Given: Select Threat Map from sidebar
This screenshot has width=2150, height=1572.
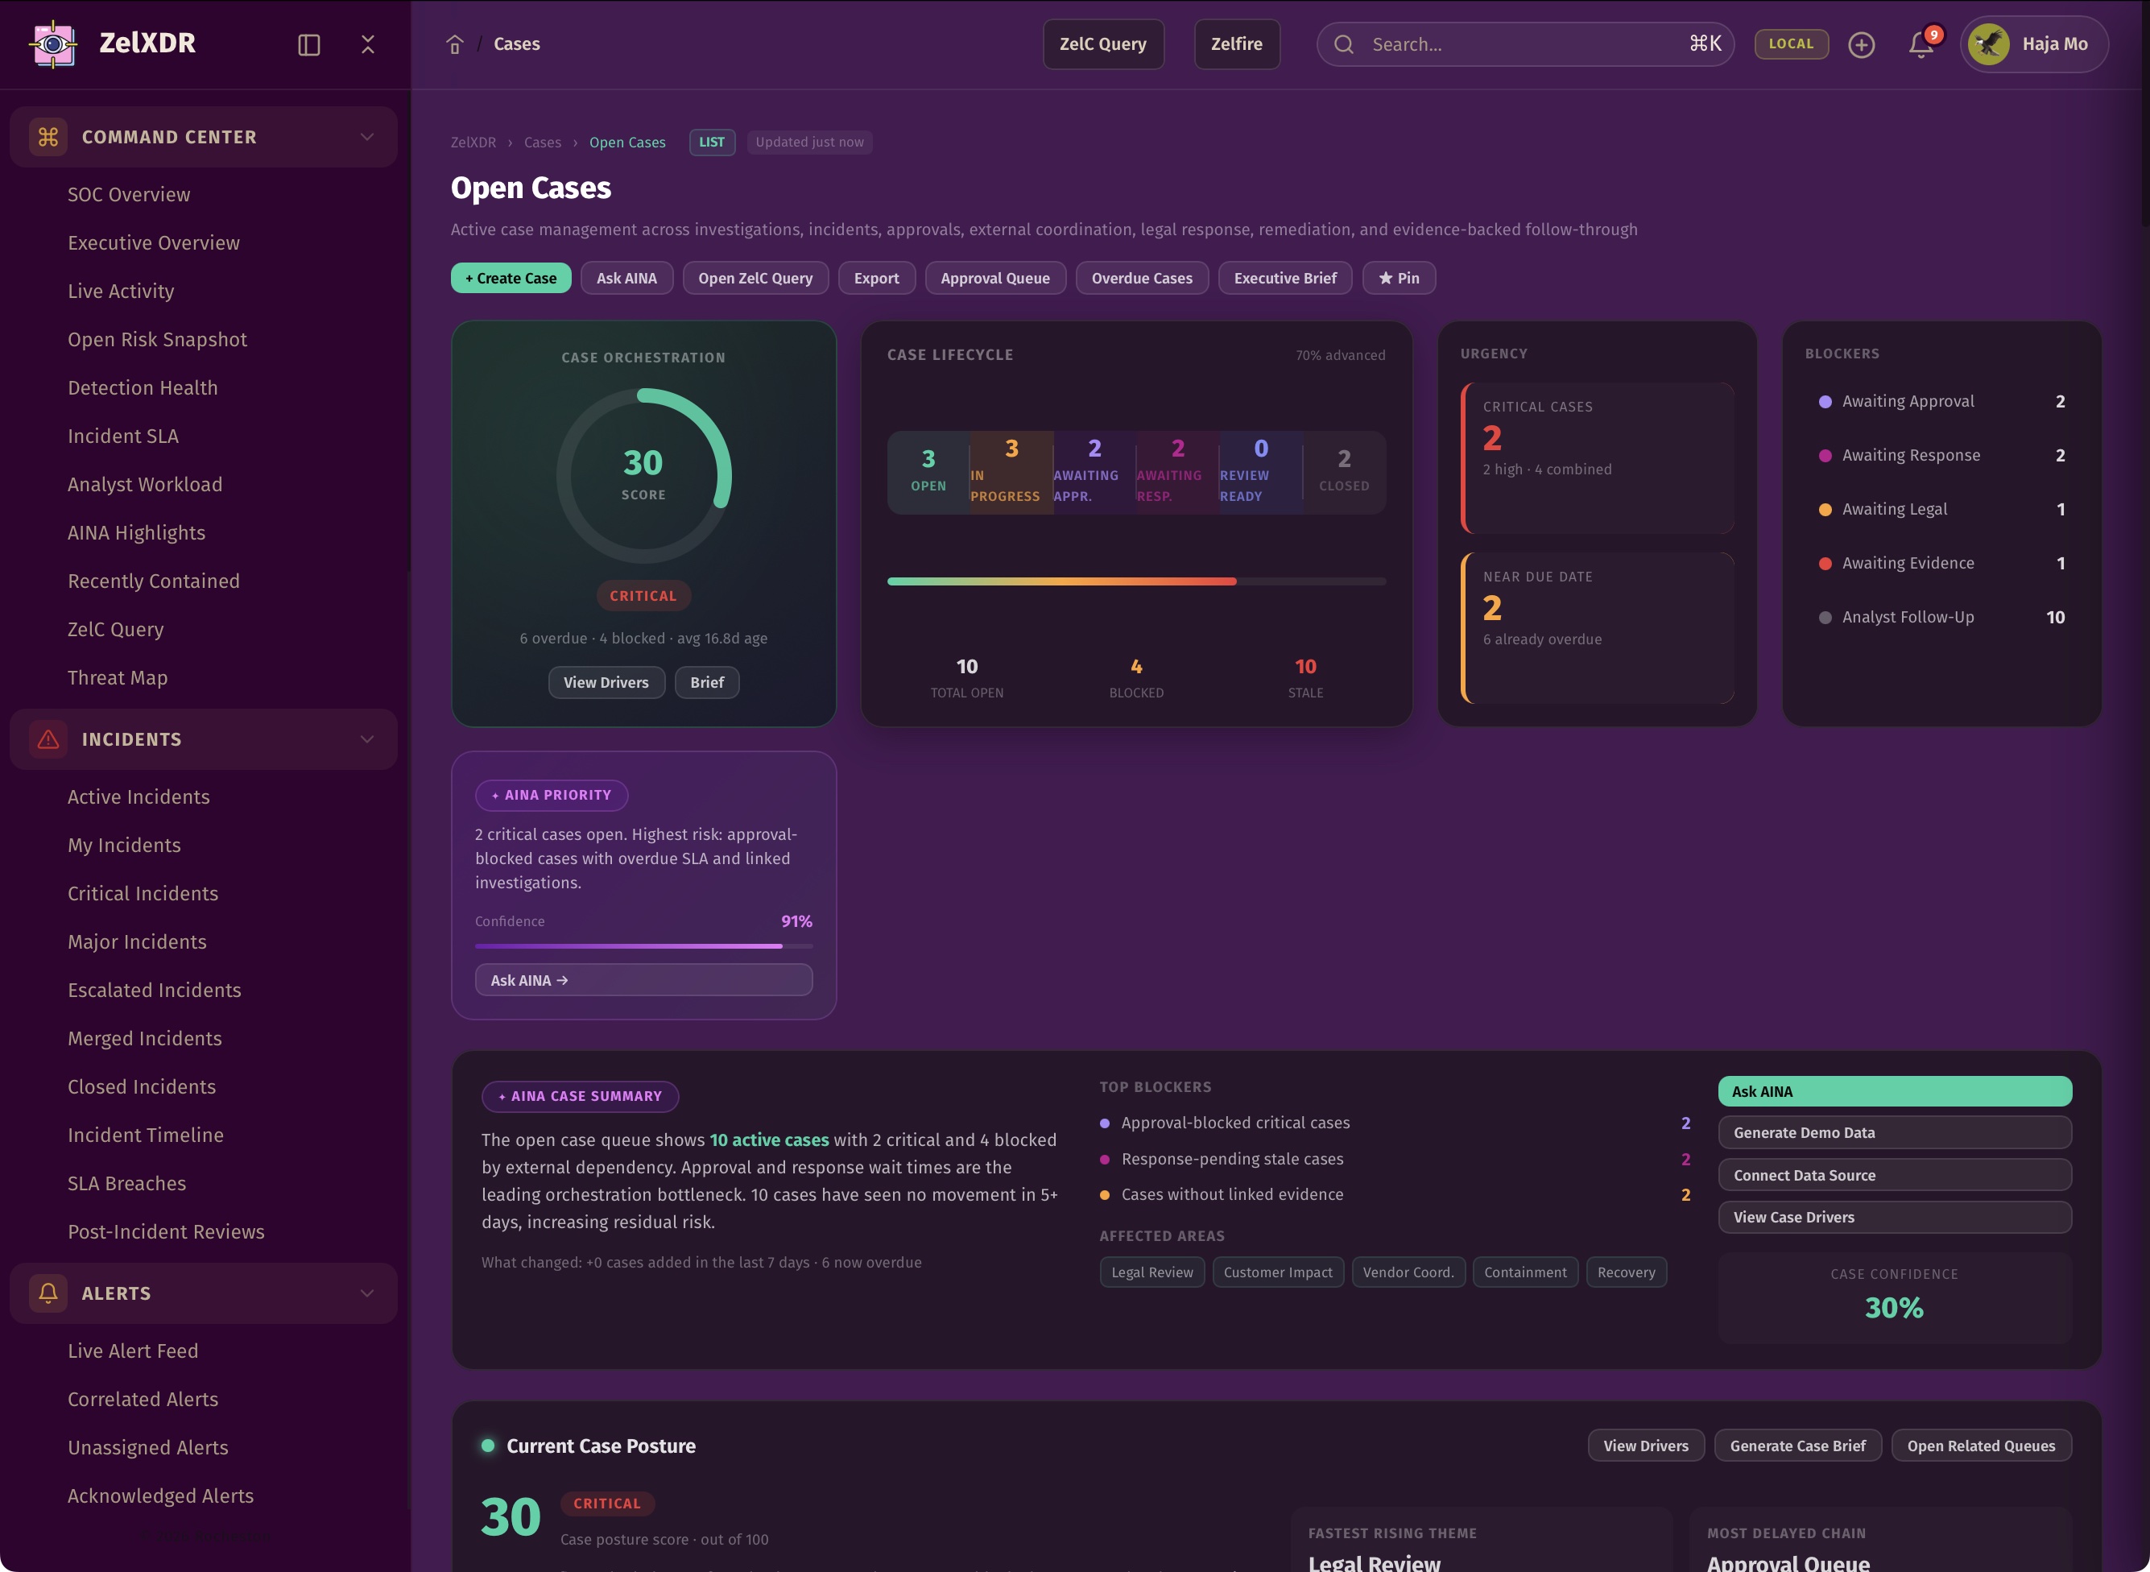Looking at the screenshot, I should 117,677.
